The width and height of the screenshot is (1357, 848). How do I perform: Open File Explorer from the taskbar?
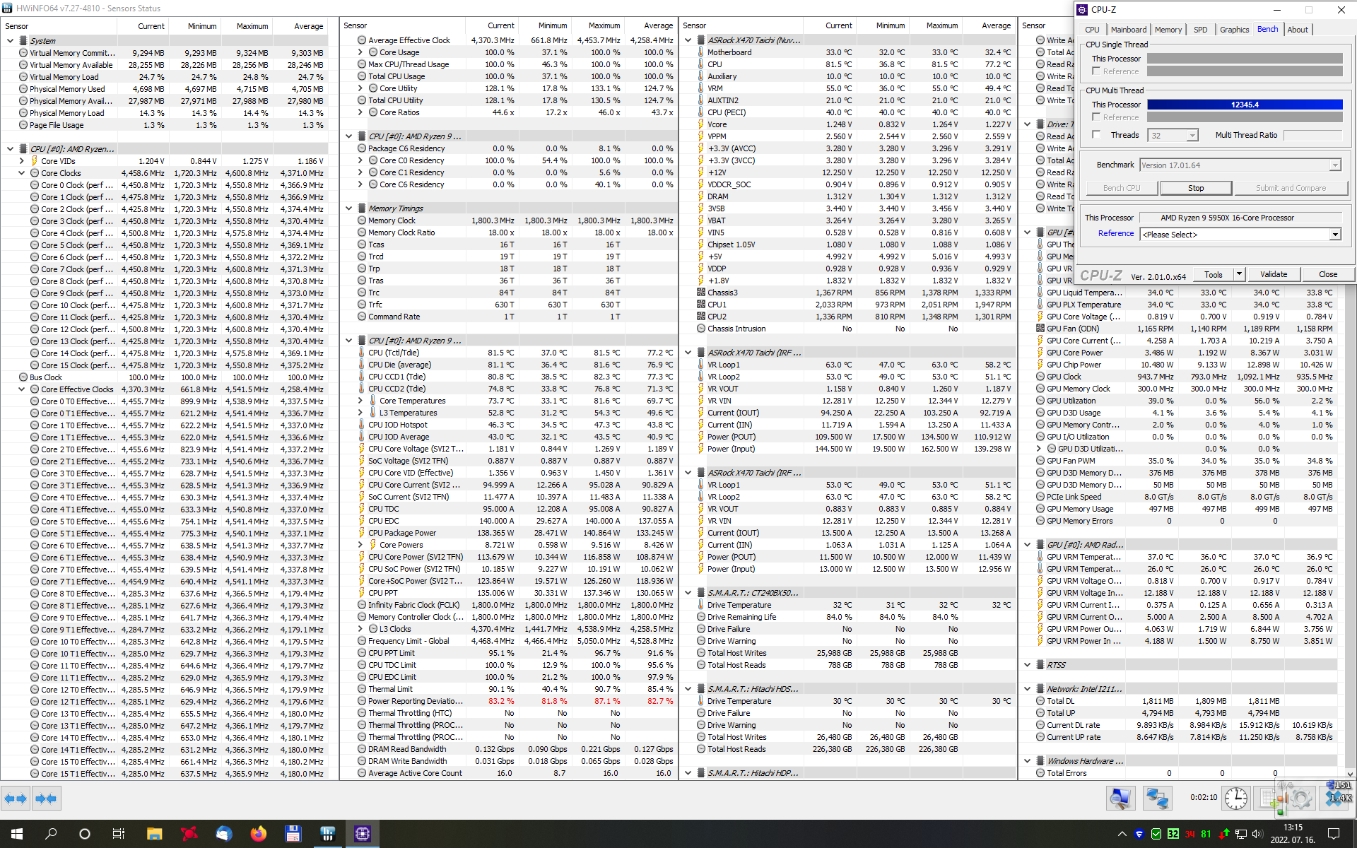click(x=154, y=834)
